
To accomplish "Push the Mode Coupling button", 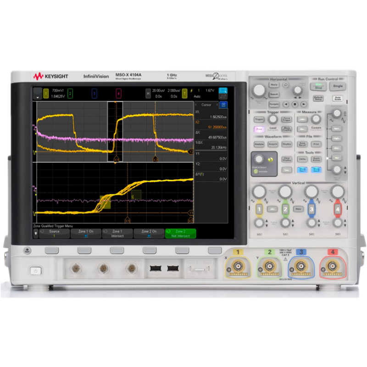I will coord(287,129).
